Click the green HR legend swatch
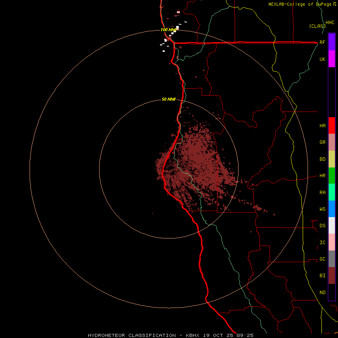Viewport: 338px width, 338px height. [332, 176]
